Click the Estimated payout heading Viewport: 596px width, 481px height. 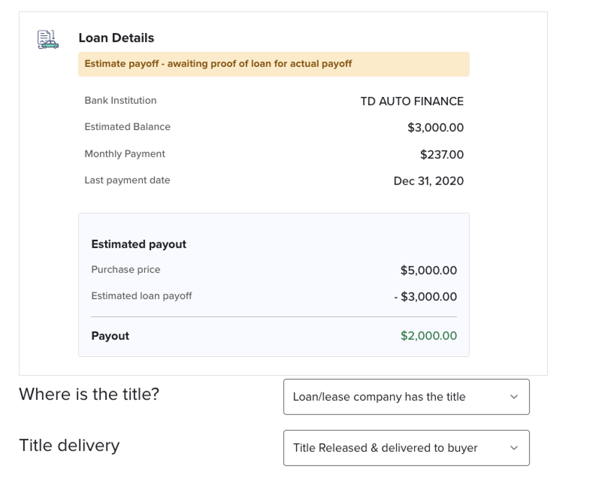coord(139,244)
